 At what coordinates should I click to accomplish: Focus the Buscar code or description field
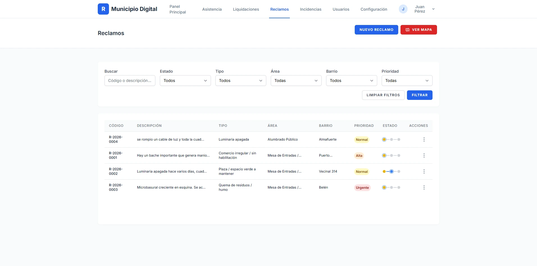tap(130, 81)
